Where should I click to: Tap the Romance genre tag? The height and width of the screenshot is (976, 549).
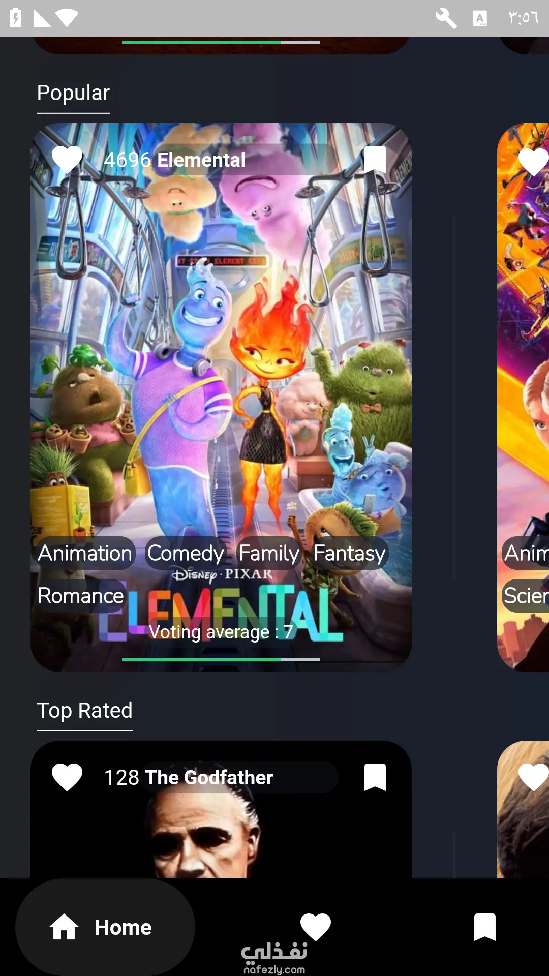point(81,596)
